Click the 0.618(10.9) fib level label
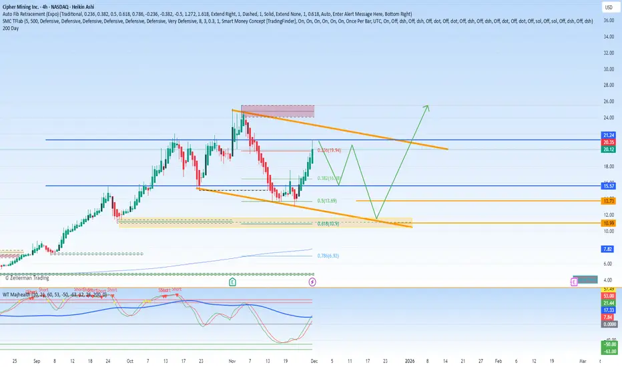Viewport: 622px width, 367px height. pyautogui.click(x=328, y=224)
